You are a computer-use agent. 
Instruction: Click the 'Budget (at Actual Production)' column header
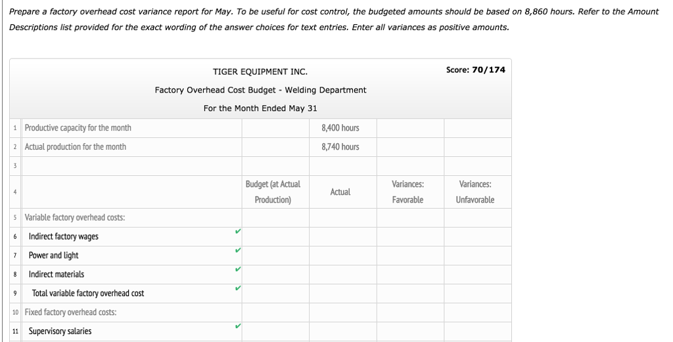click(275, 192)
